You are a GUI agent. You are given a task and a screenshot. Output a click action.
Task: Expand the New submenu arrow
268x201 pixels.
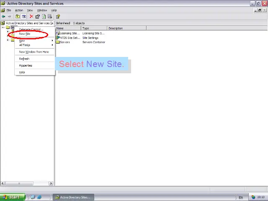pos(52,41)
